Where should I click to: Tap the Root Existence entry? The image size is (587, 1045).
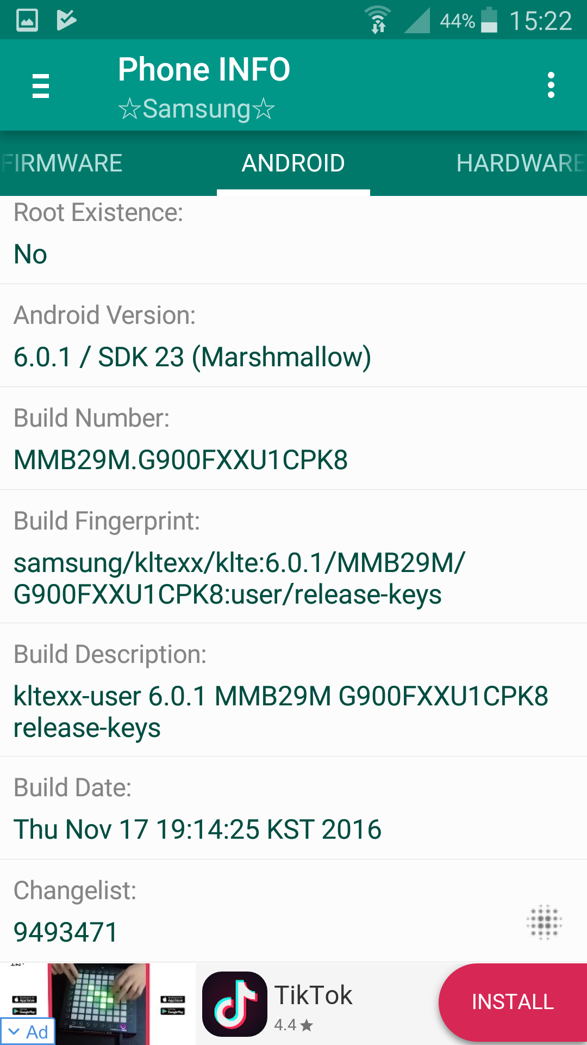tap(293, 239)
